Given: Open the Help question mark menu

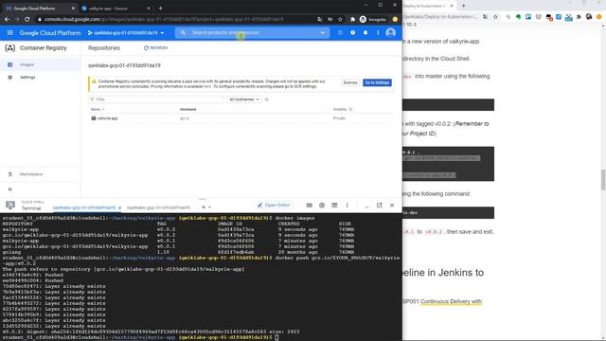Looking at the screenshot, I should [x=352, y=33].
